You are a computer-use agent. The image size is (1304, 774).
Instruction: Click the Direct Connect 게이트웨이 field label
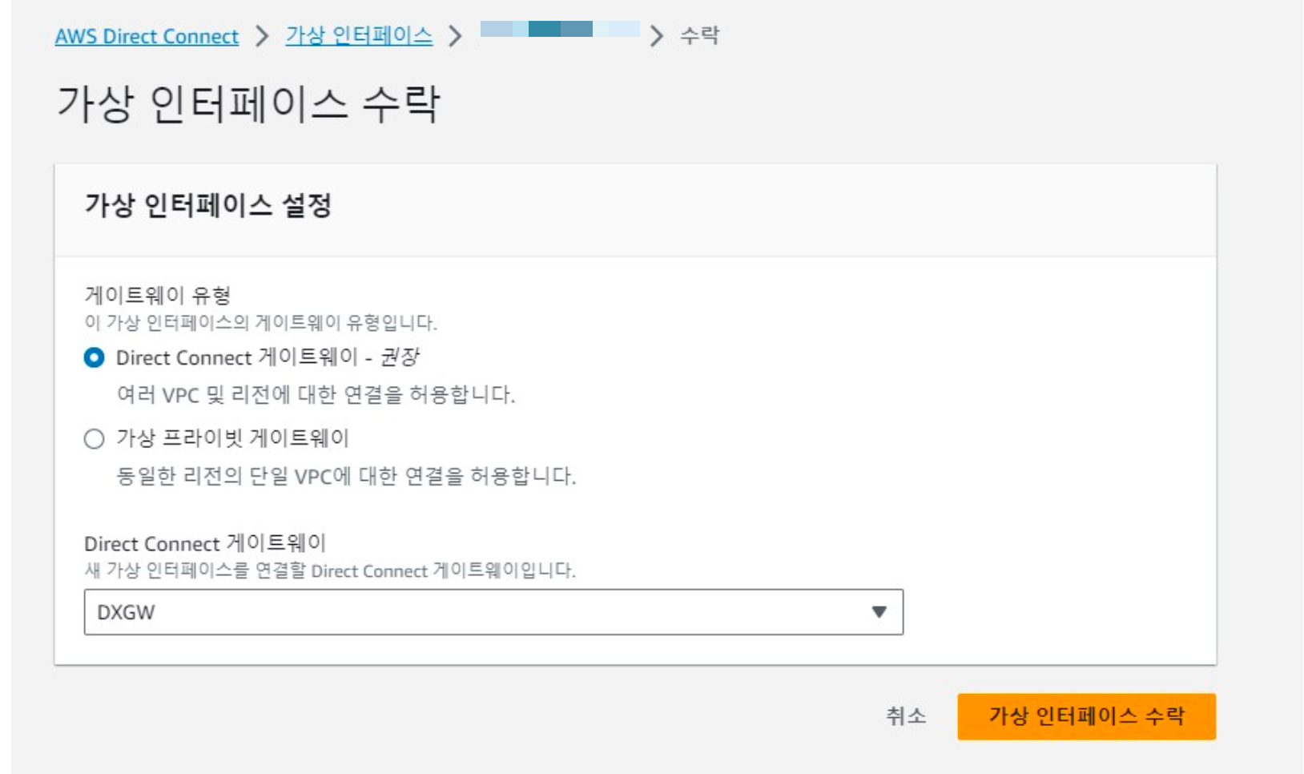[x=205, y=543]
